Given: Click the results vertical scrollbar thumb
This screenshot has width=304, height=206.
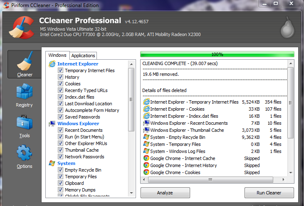Looking at the screenshot, I should tap(290, 103).
